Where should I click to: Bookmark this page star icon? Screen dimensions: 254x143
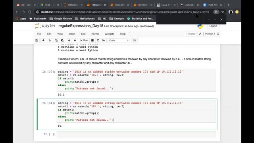coord(223,12)
